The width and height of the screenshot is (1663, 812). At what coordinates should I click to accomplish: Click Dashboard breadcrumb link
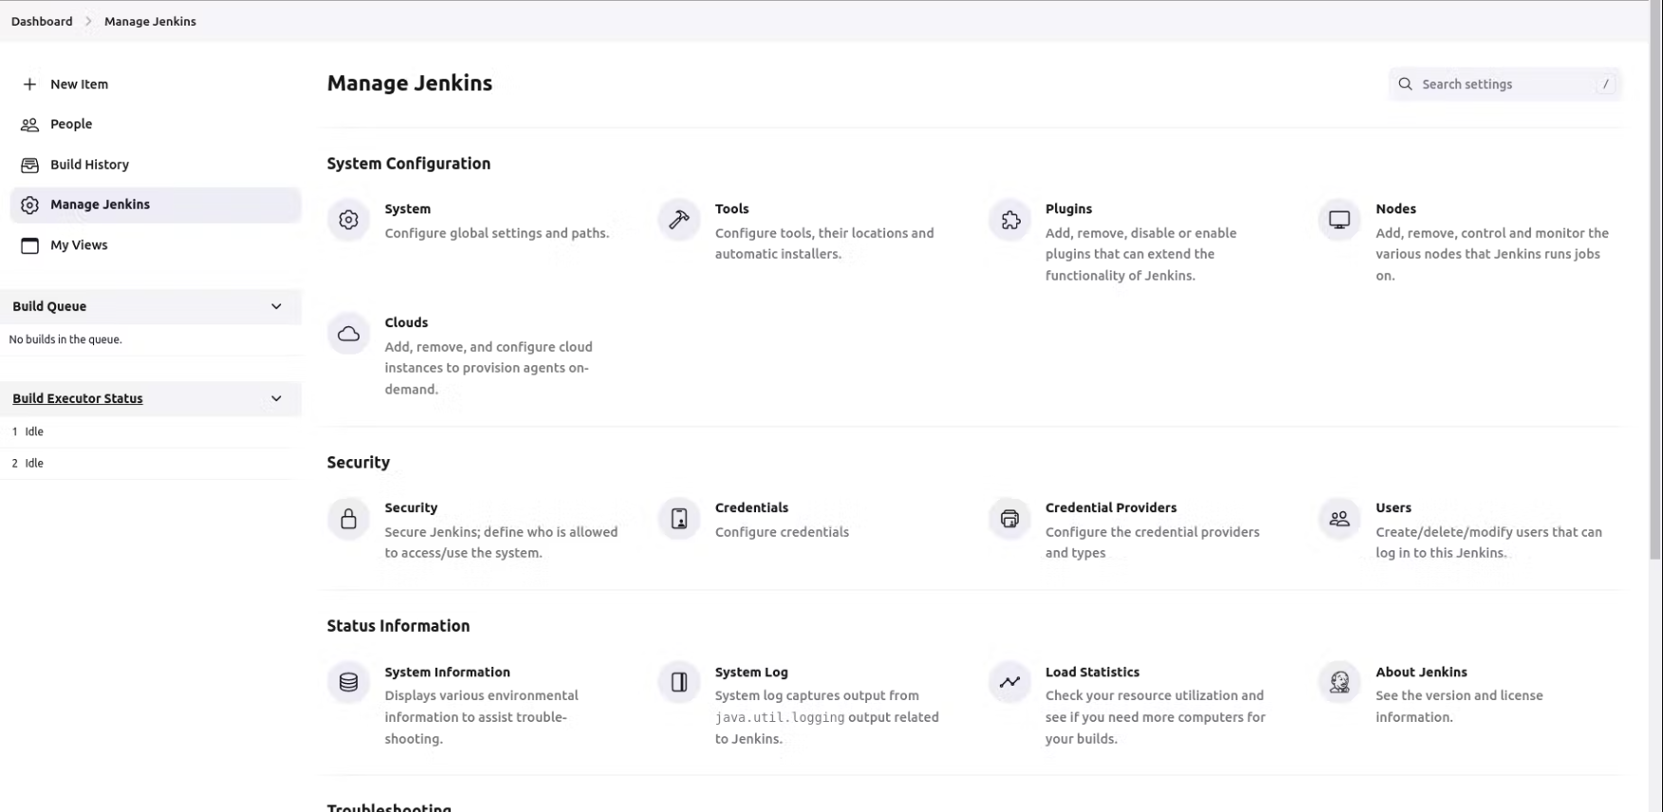(42, 21)
